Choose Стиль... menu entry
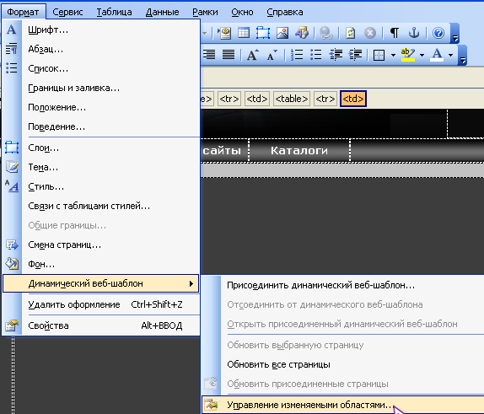 pyautogui.click(x=100, y=187)
